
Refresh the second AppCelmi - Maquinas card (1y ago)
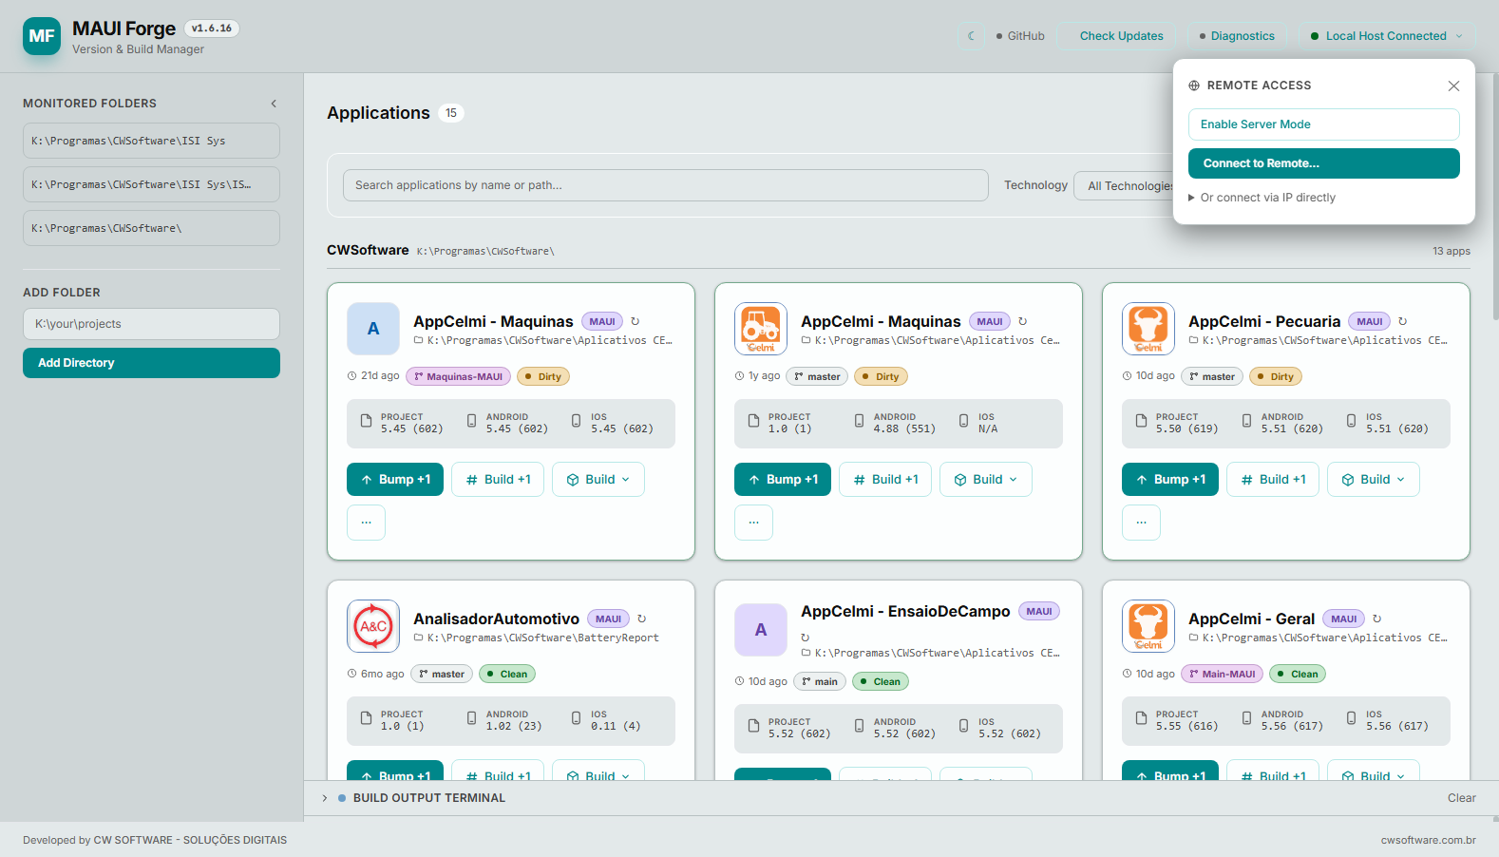(x=1023, y=321)
